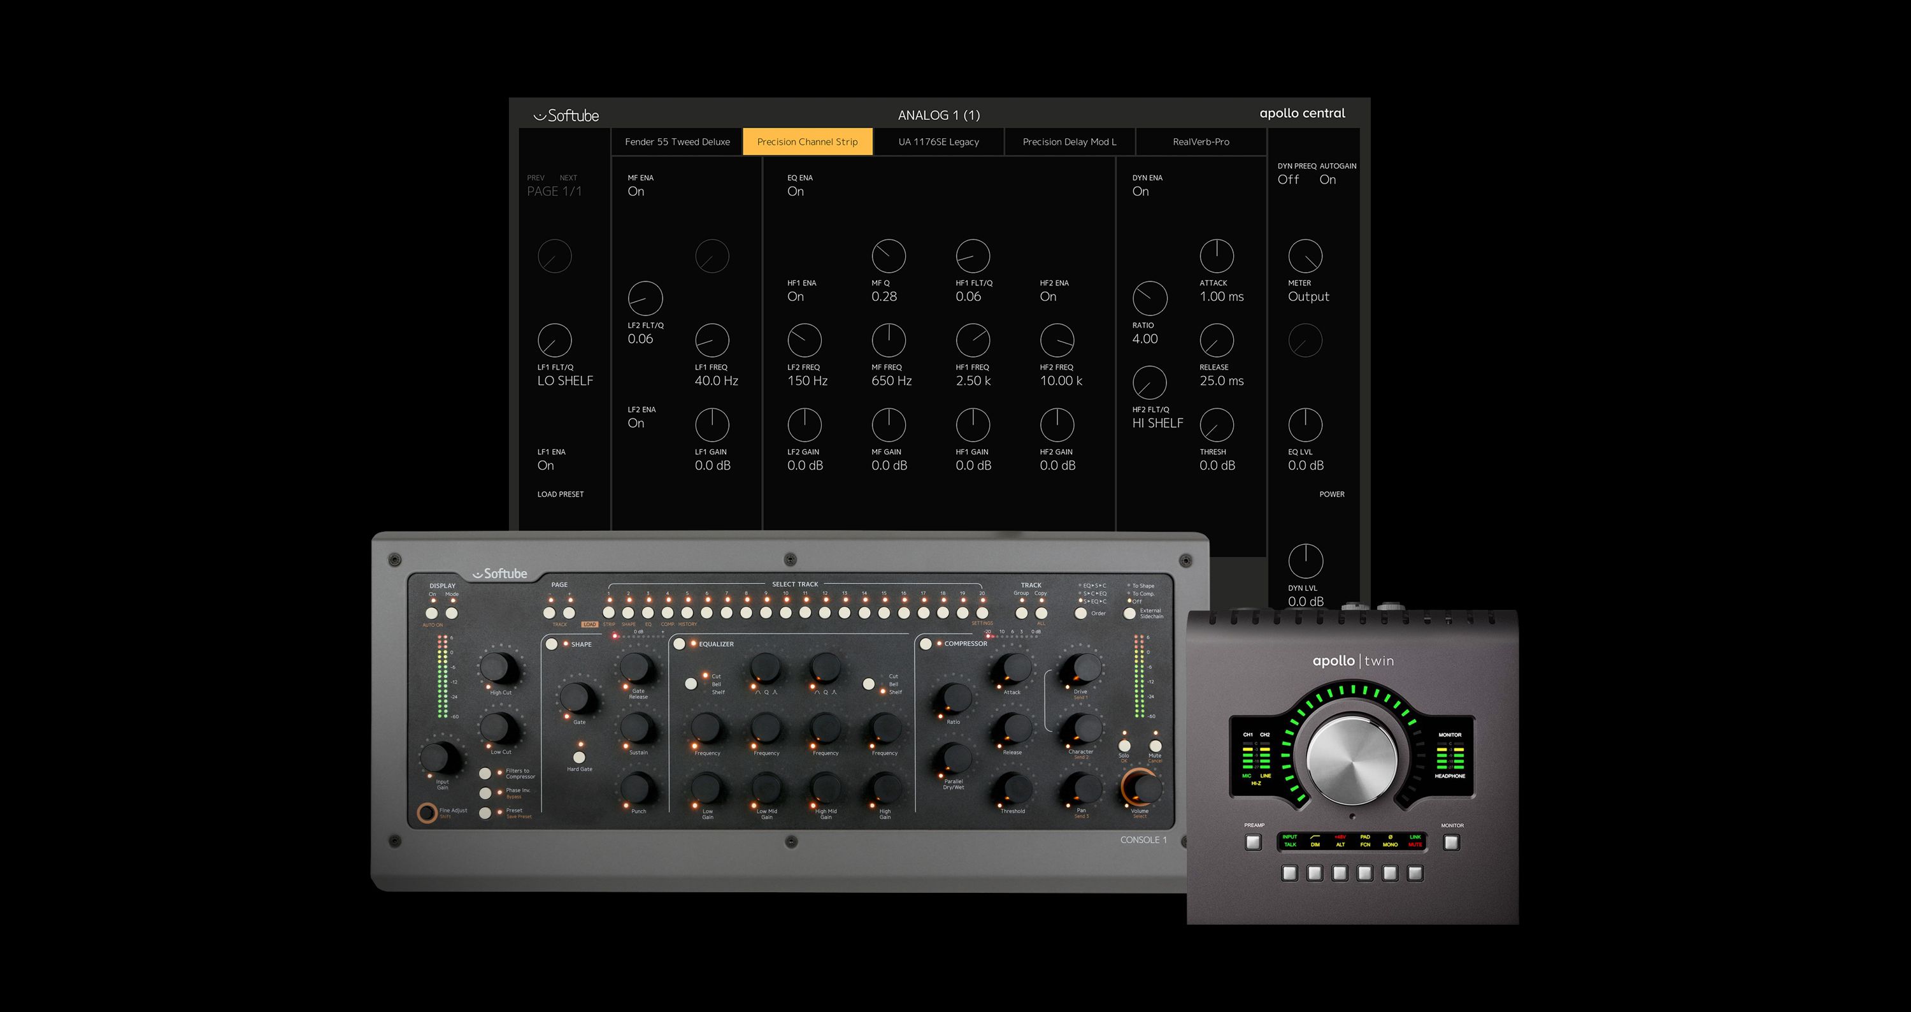Toggle DYN PREEQ Off setting
Image resolution: width=1911 pixels, height=1012 pixels.
(x=1289, y=179)
